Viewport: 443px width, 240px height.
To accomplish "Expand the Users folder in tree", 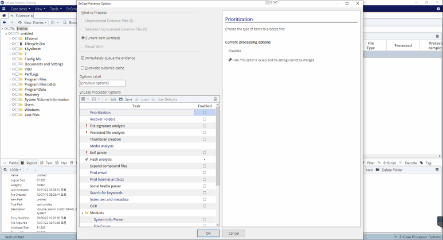I will [x=10, y=104].
